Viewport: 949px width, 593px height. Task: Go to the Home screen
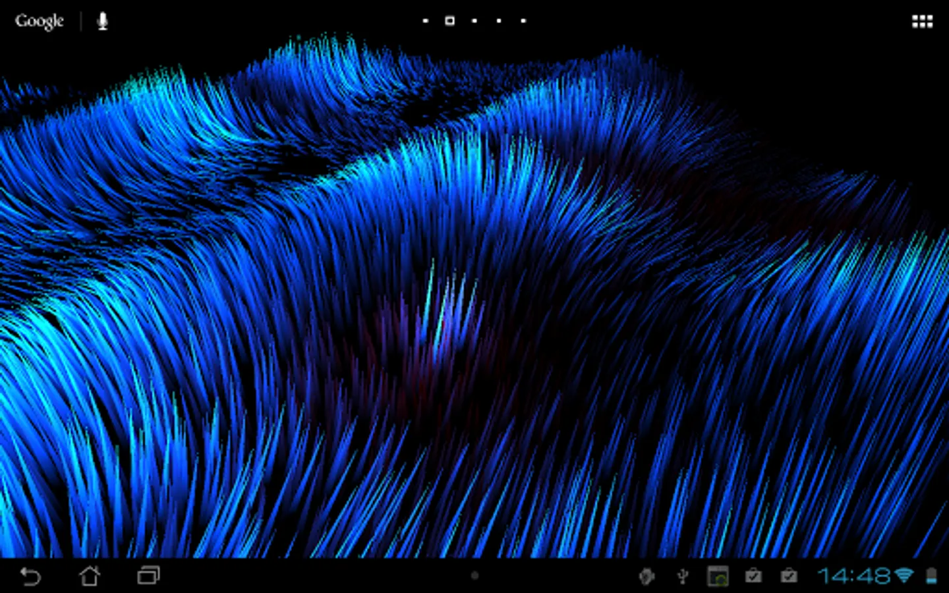90,576
